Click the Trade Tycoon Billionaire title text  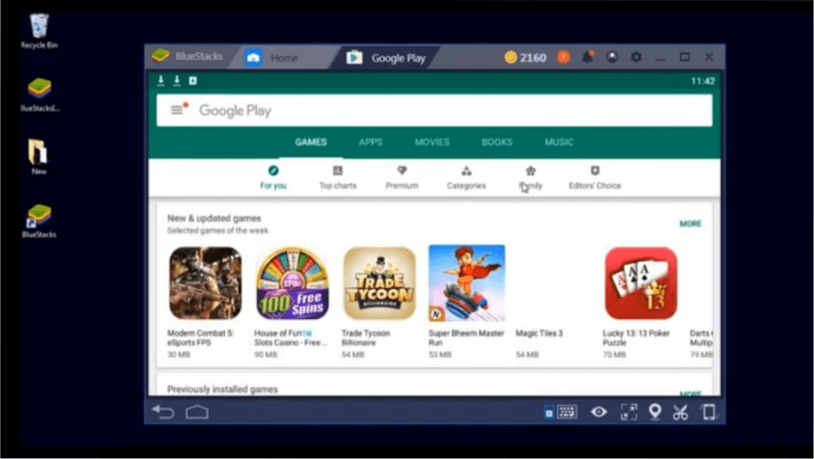click(x=366, y=338)
